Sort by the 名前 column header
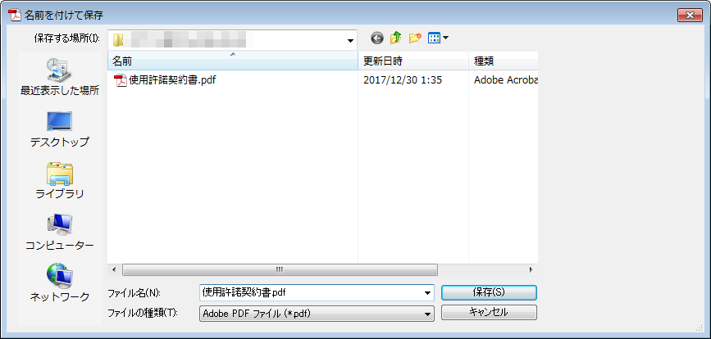Image resolution: width=711 pixels, height=339 pixels. click(x=233, y=61)
